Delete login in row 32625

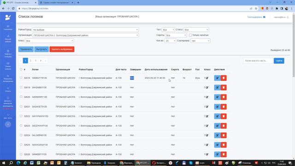click(x=224, y=145)
